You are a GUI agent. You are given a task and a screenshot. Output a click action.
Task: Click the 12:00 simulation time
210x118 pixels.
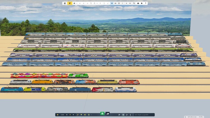[x=62, y=115]
